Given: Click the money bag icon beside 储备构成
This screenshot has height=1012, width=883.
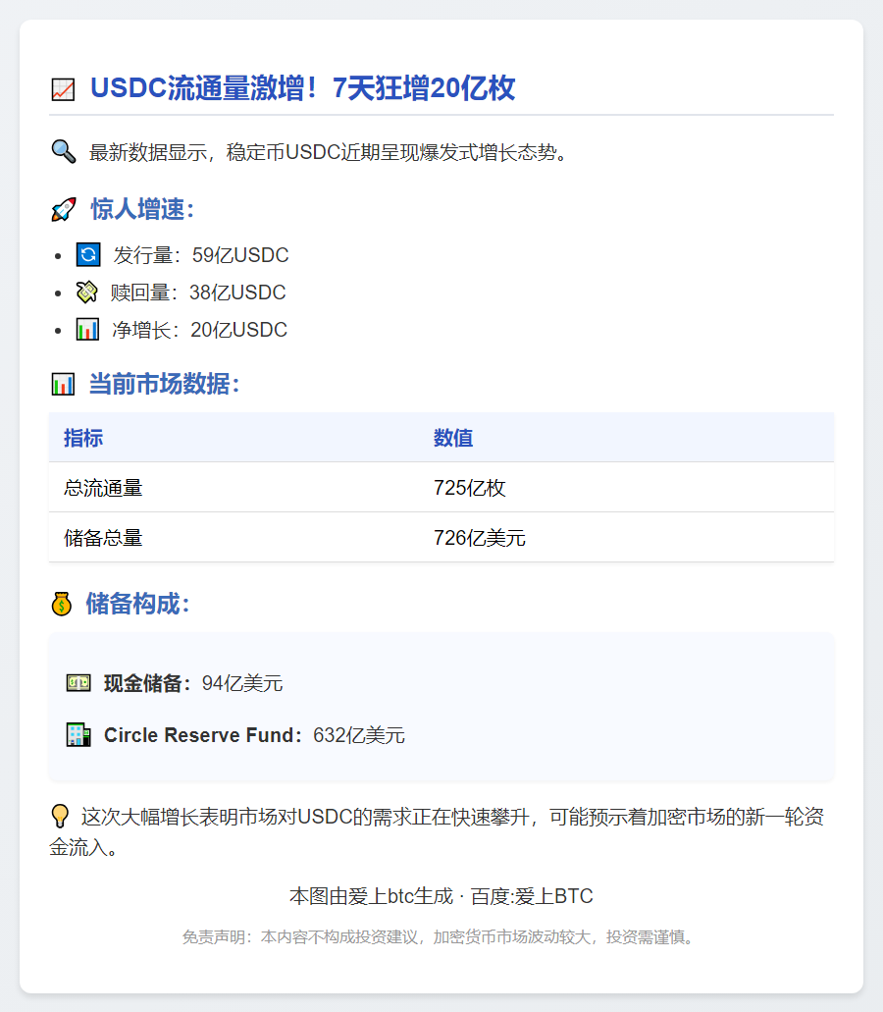Looking at the screenshot, I should [62, 604].
